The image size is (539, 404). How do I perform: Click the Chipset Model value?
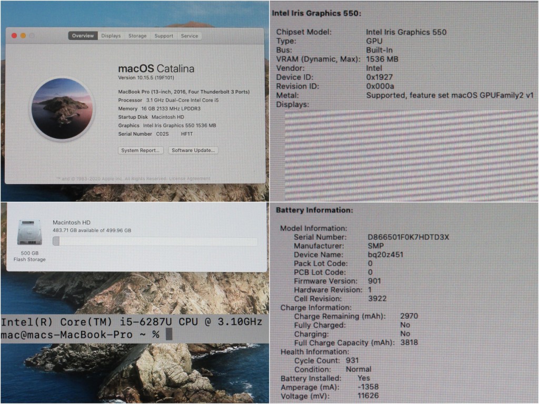pyautogui.click(x=406, y=32)
